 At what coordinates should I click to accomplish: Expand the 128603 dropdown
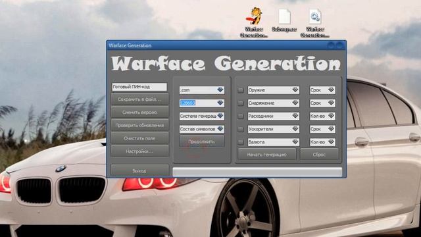tap(202, 103)
